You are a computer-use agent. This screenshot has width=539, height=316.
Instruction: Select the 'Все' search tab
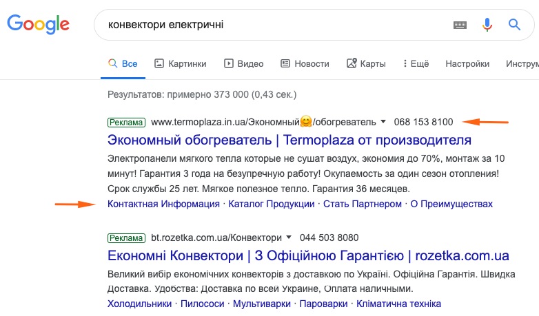pyautogui.click(x=123, y=63)
